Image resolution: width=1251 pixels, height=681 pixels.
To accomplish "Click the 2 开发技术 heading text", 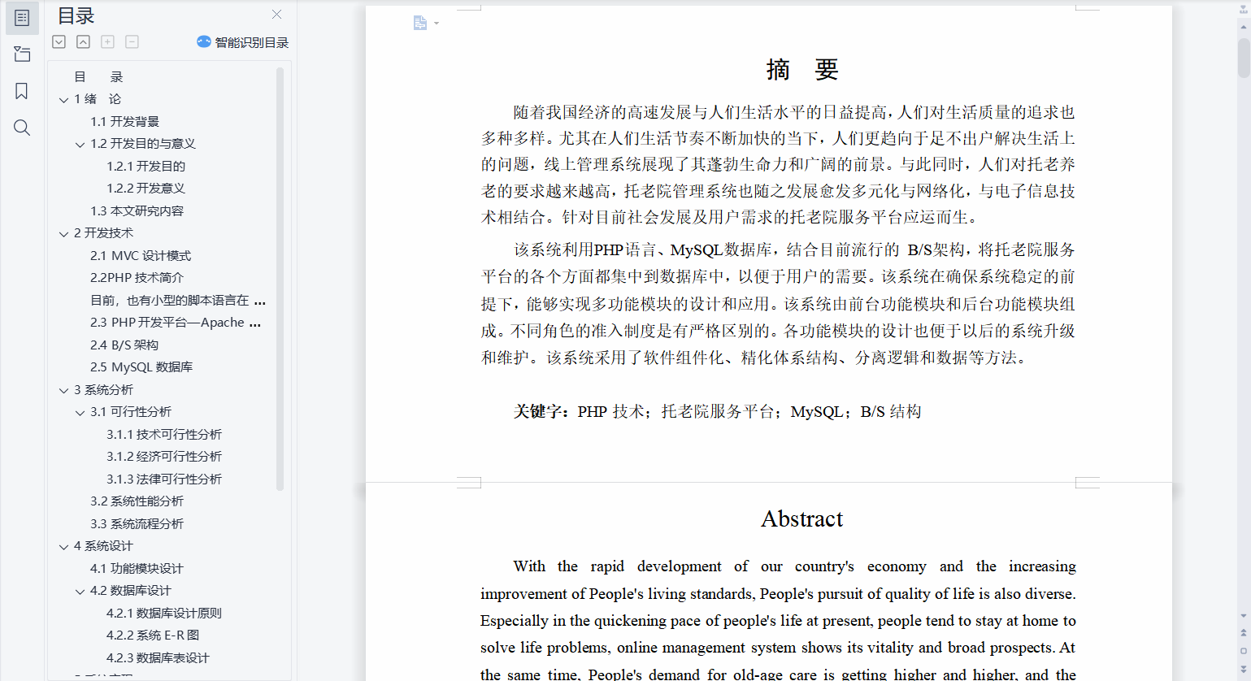I will [x=103, y=233].
